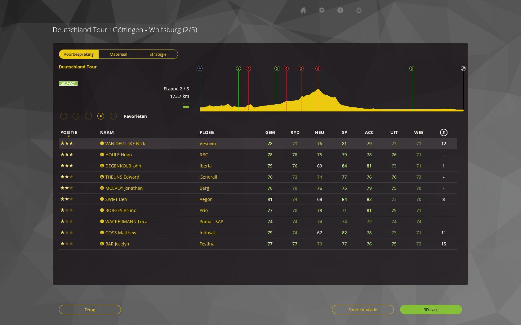The width and height of the screenshot is (521, 325).
Task: Click the power quit icon
Action: (x=359, y=11)
